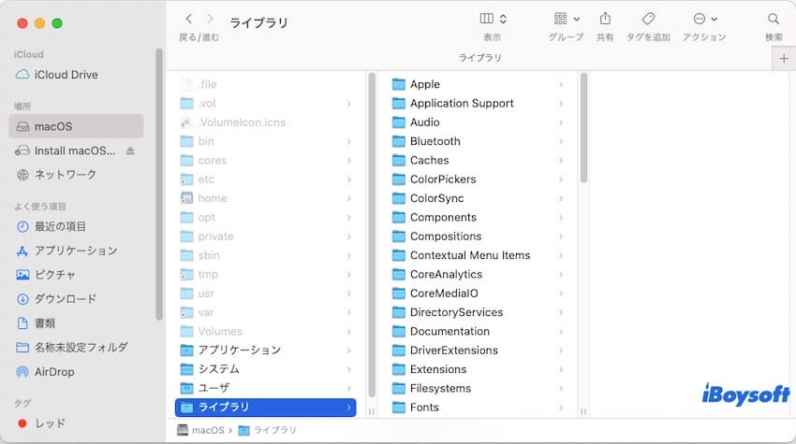
Task: Expand CoreAnalytics folder chevron
Action: pyautogui.click(x=561, y=274)
